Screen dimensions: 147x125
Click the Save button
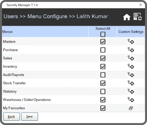[x=30, y=117]
